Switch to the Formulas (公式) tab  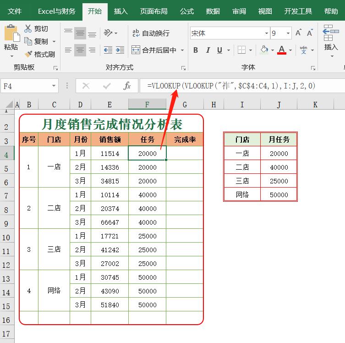tap(187, 11)
